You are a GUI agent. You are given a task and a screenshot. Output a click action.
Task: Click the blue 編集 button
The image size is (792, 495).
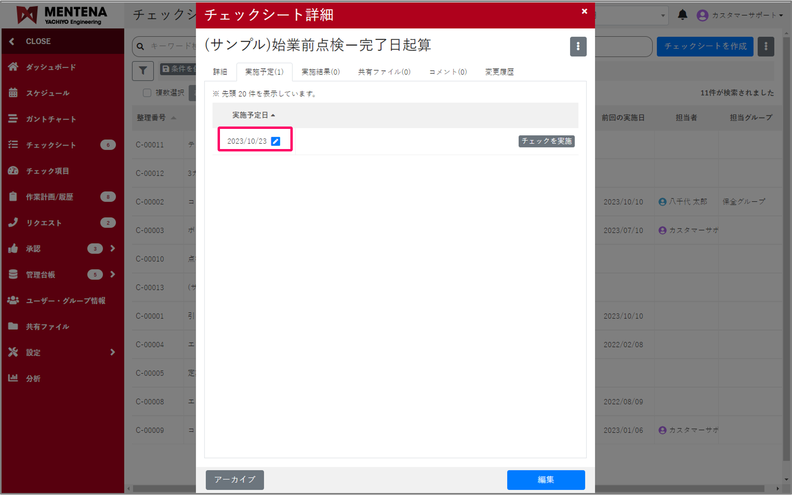pyautogui.click(x=546, y=480)
